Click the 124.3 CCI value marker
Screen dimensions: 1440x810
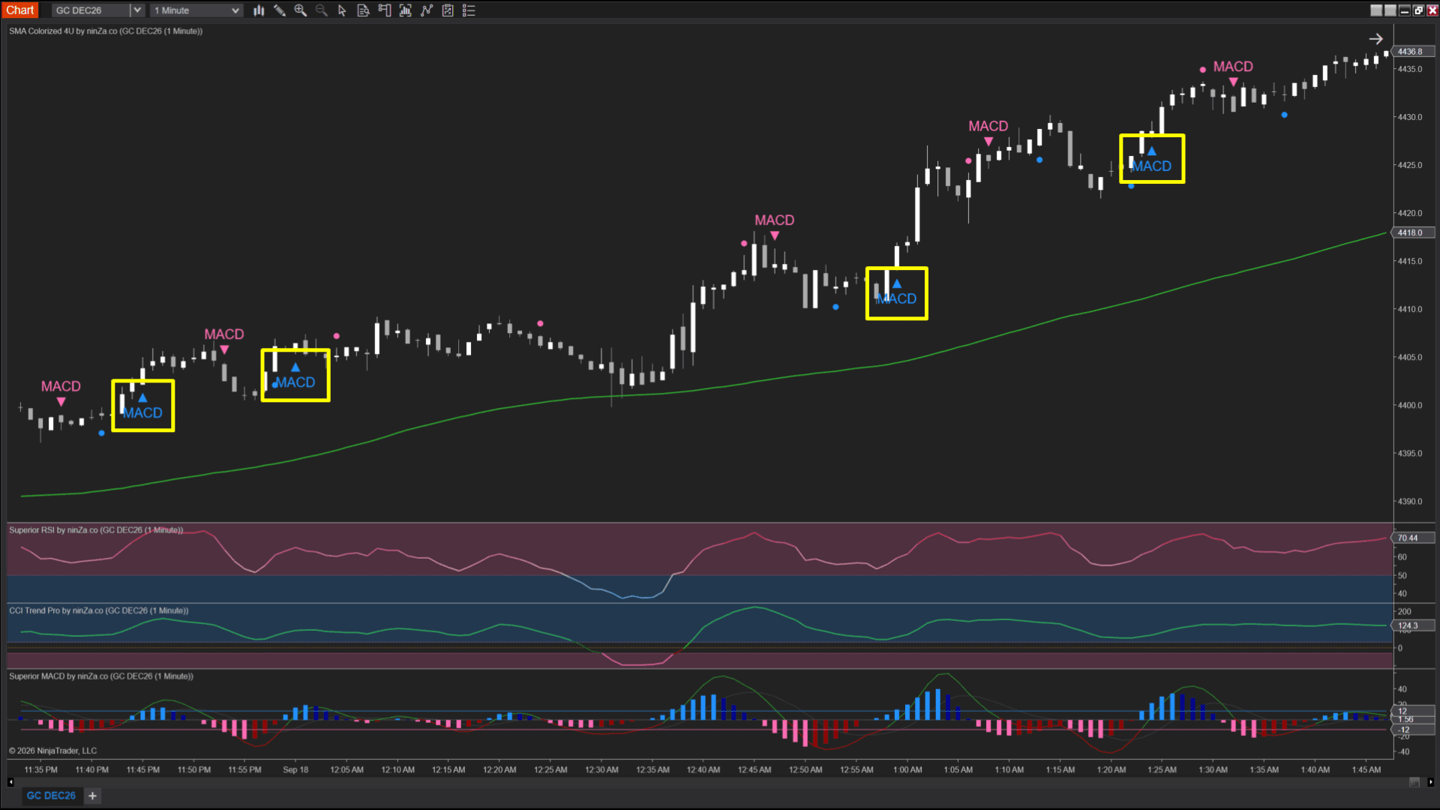[1413, 625]
